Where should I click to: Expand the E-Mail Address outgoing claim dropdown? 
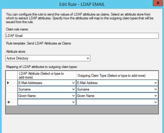click(x=155, y=83)
